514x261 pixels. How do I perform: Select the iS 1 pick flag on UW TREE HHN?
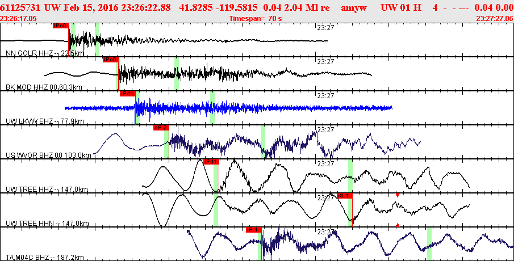(345, 196)
